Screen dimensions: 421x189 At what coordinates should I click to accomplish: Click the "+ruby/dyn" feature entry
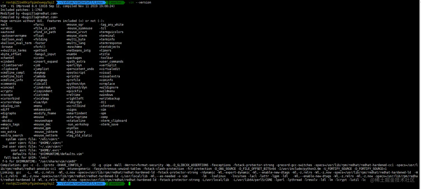[74, 102]
